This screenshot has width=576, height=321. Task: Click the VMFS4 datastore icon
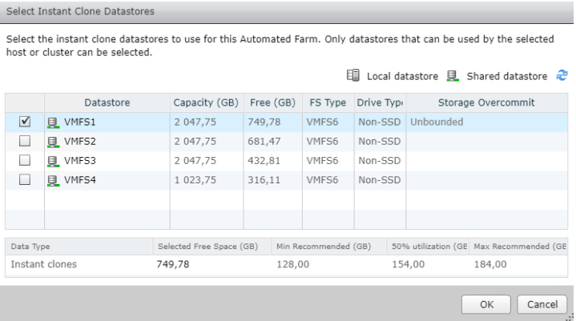tap(54, 178)
